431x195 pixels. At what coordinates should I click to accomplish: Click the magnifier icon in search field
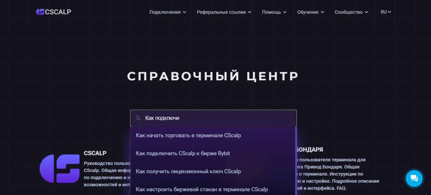[x=138, y=118]
